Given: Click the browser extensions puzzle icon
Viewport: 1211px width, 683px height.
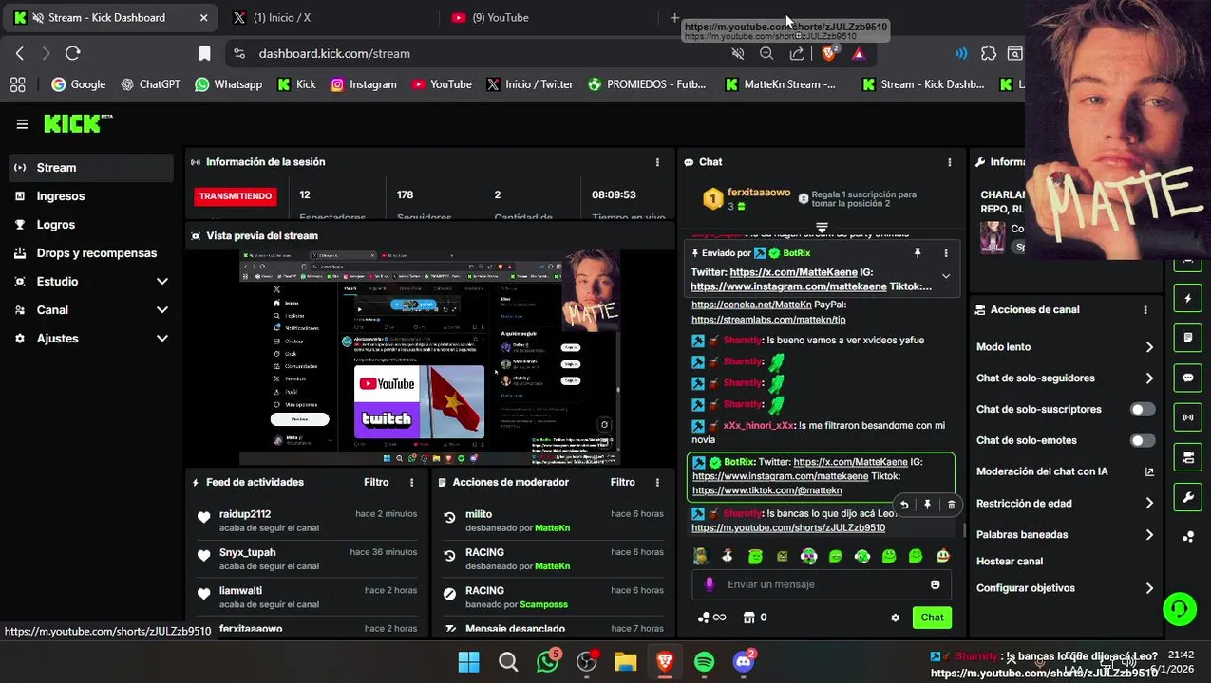Looking at the screenshot, I should (989, 54).
